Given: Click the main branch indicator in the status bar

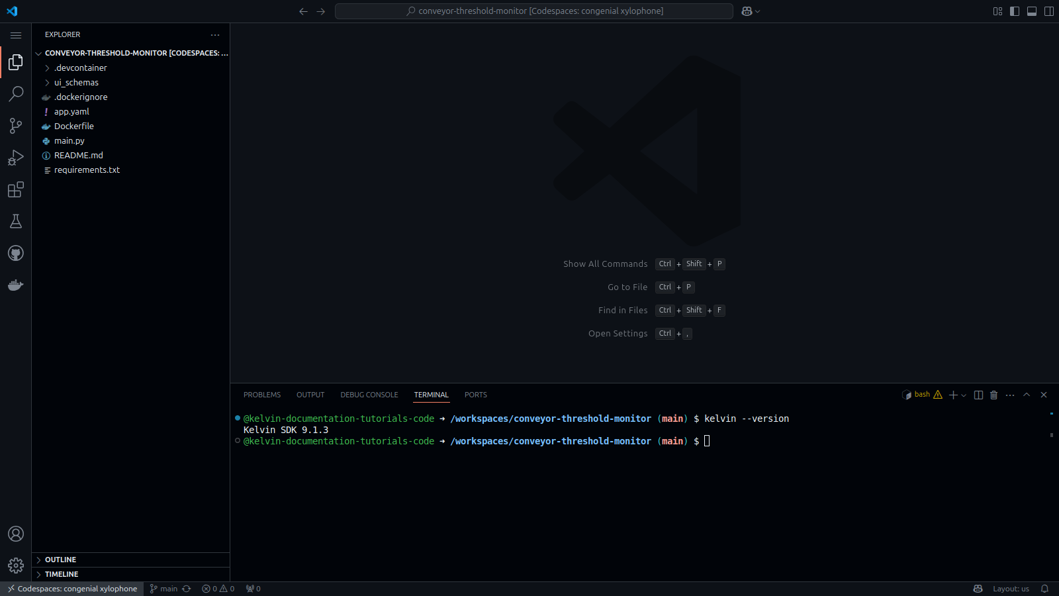Looking at the screenshot, I should pyautogui.click(x=163, y=588).
